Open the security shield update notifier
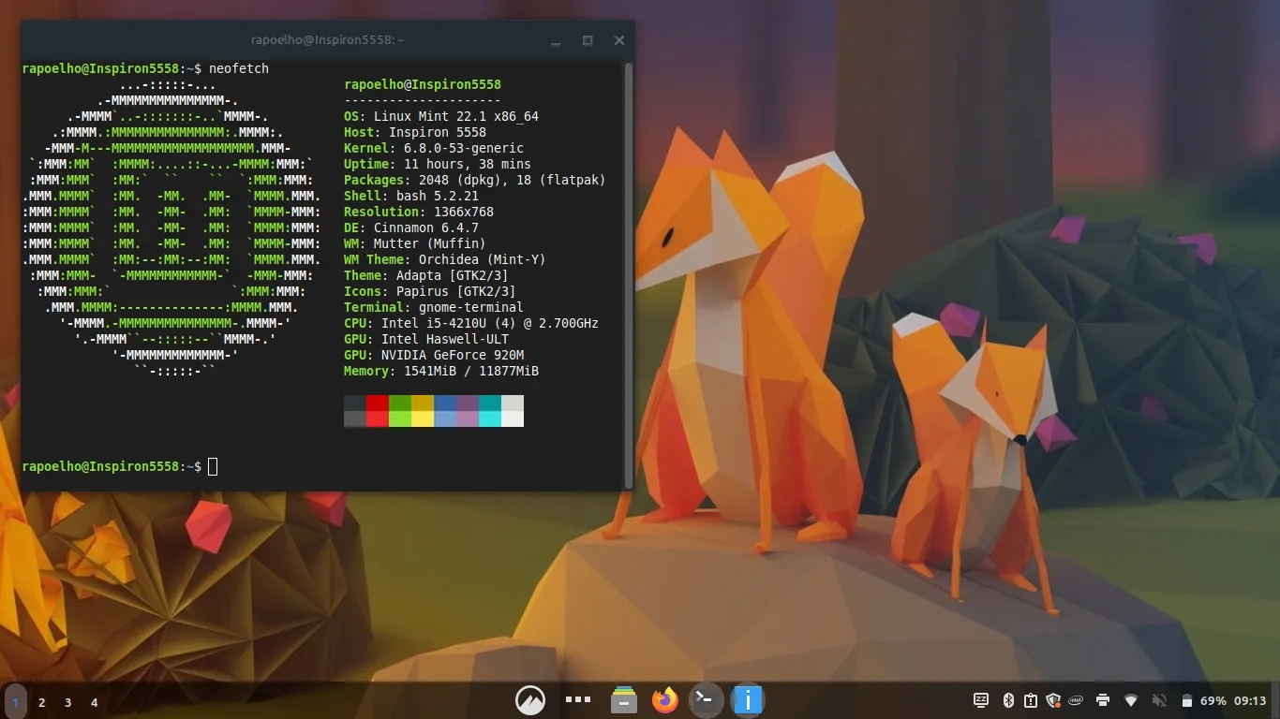This screenshot has width=1280, height=719. (1053, 700)
